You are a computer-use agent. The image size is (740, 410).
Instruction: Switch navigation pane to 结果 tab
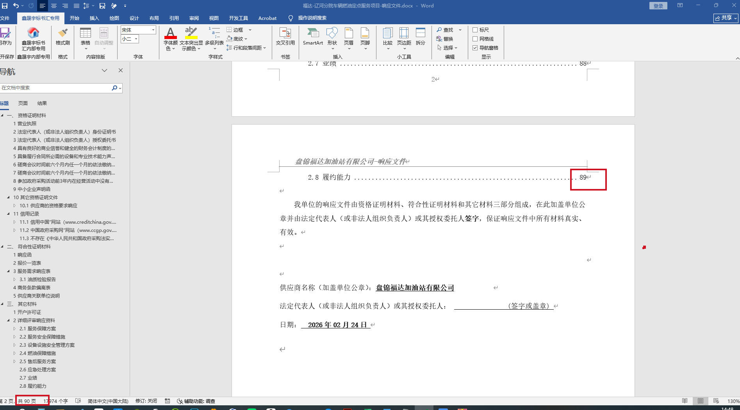(x=42, y=103)
